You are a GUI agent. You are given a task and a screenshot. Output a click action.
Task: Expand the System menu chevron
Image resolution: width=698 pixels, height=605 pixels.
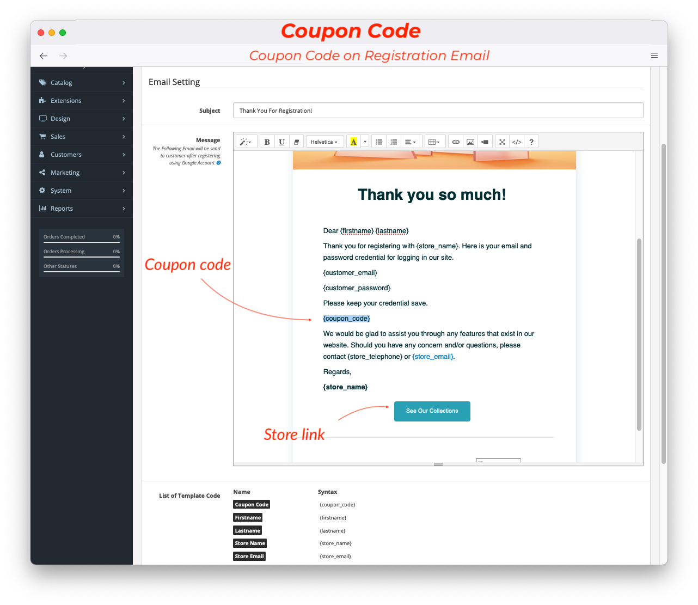pyautogui.click(x=124, y=191)
